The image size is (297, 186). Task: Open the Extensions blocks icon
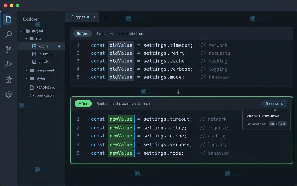tap(9, 79)
